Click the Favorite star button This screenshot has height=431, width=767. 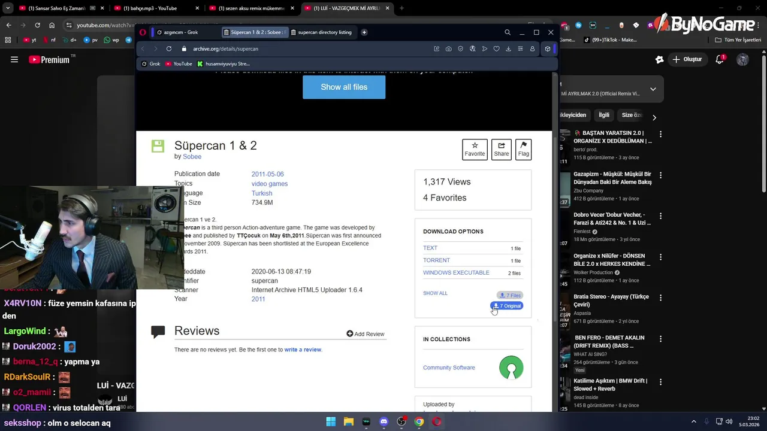(475, 149)
